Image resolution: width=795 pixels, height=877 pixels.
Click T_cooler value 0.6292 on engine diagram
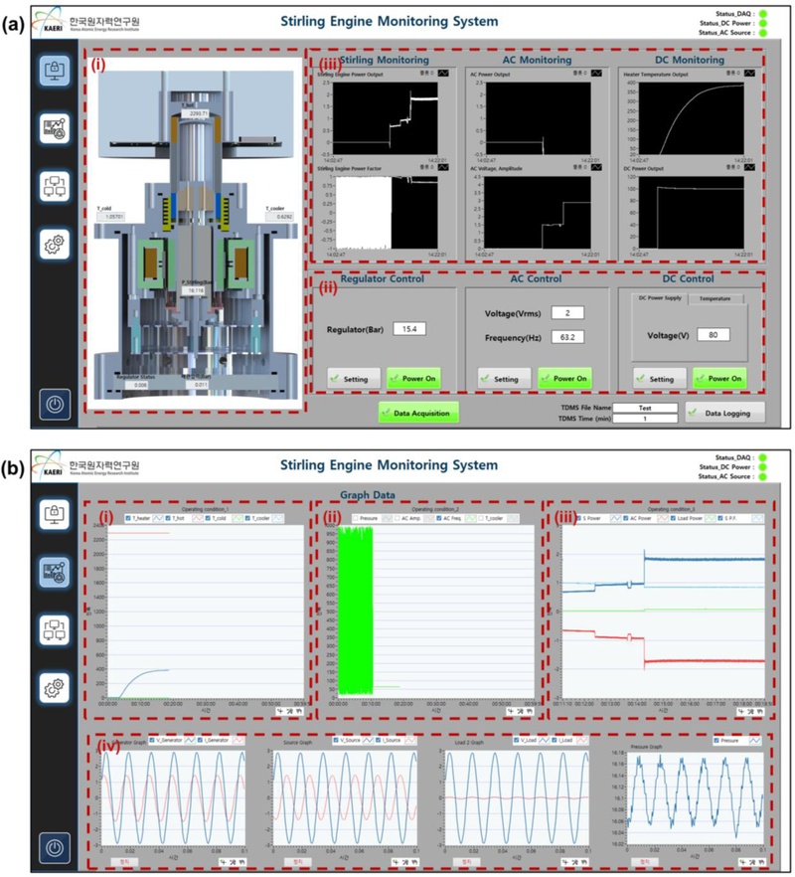(280, 217)
